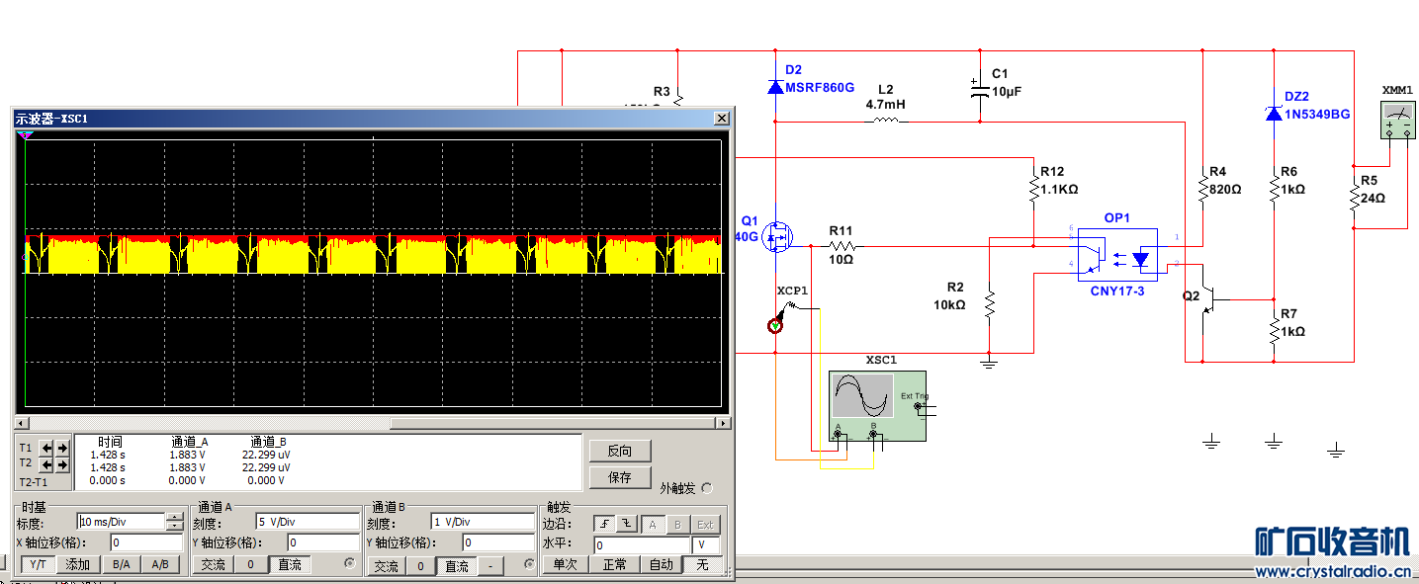Click the ground symbol below R2
This screenshot has width=1419, height=584.
tap(989, 363)
